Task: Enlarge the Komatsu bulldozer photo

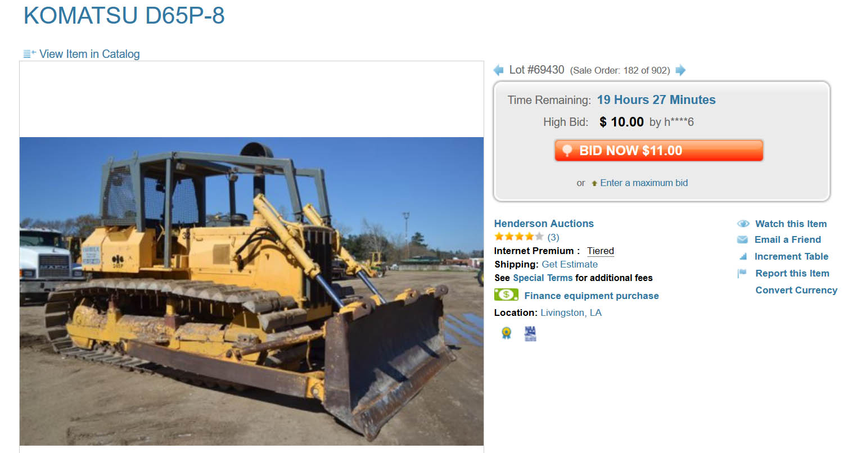Action: pyautogui.click(x=251, y=291)
